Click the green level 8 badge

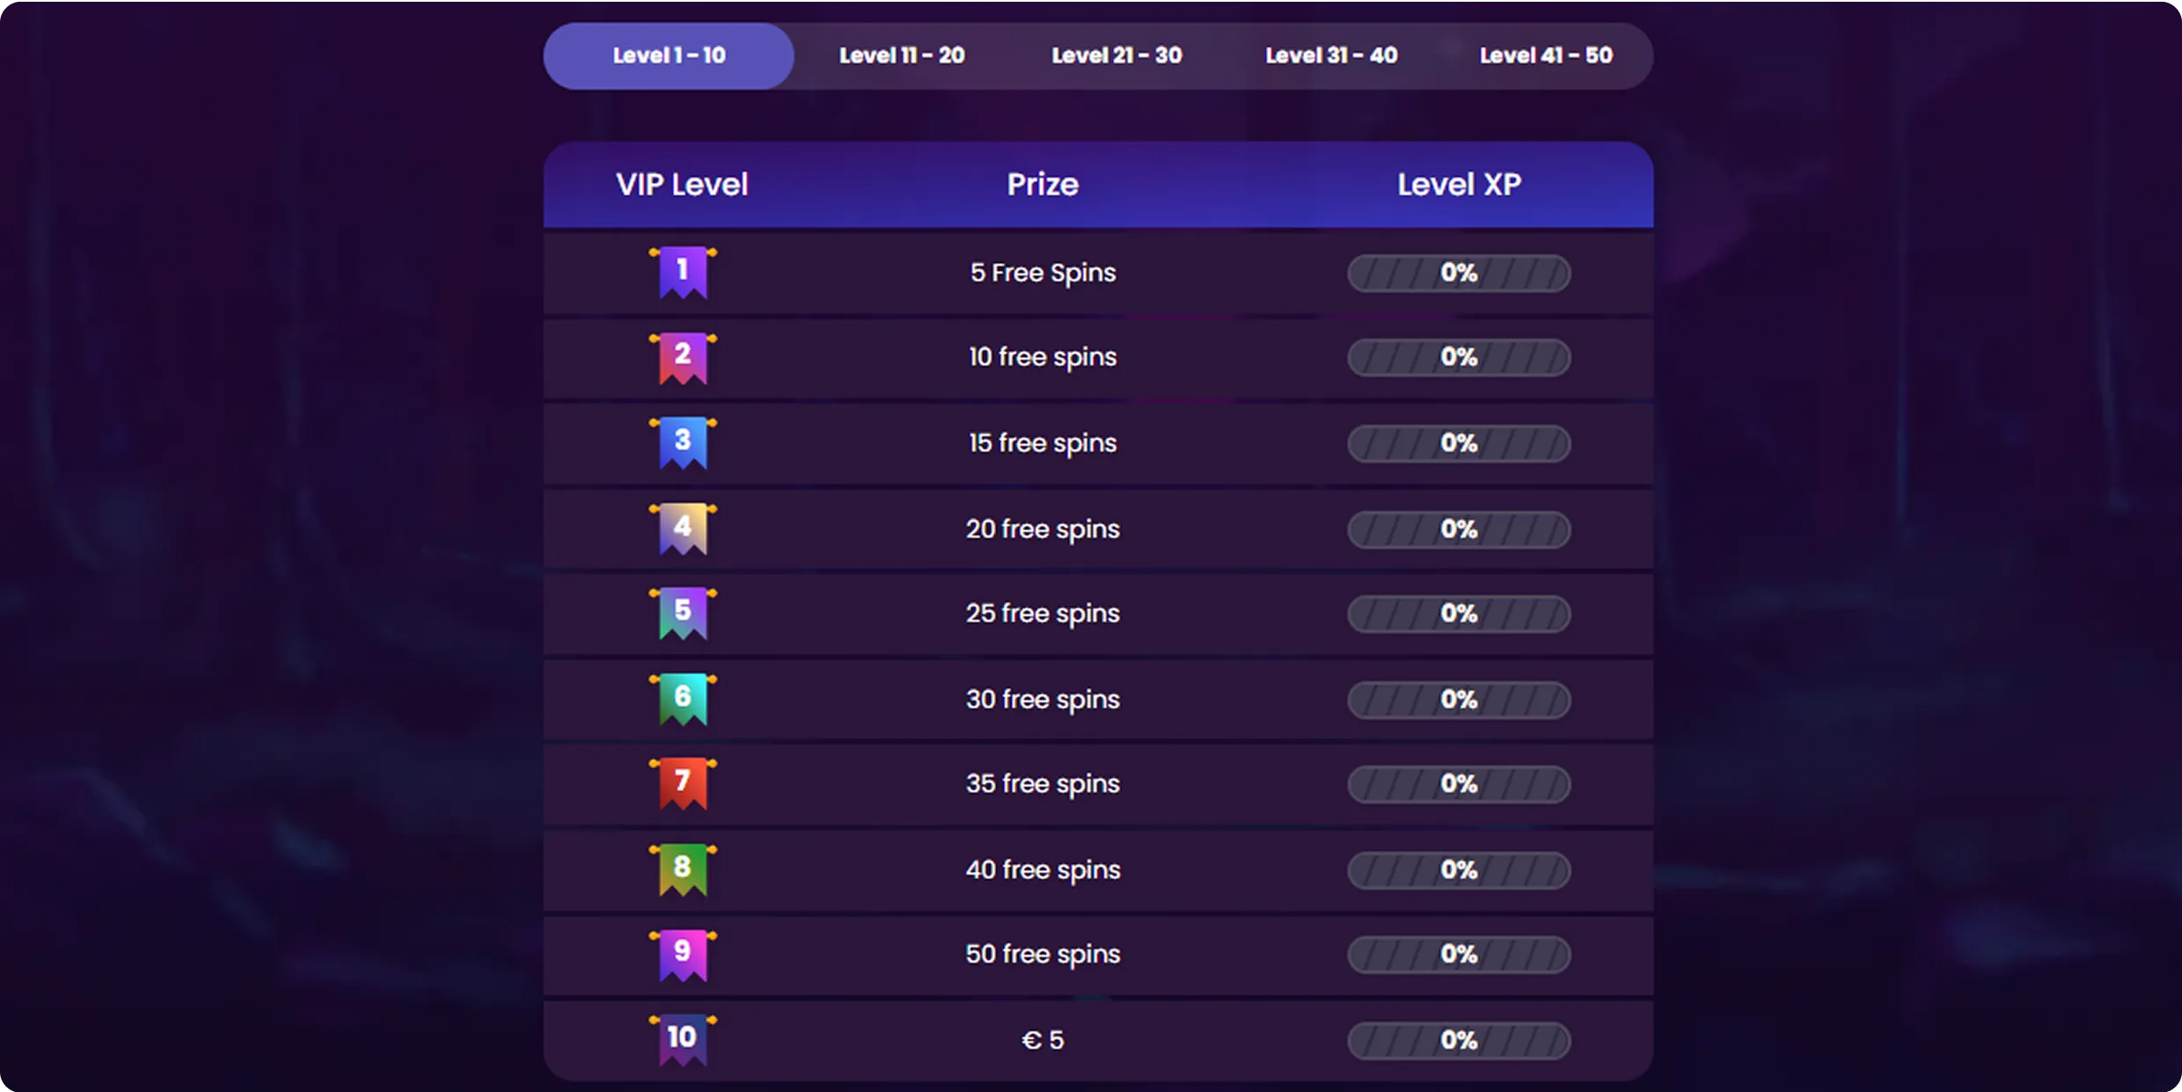(683, 869)
